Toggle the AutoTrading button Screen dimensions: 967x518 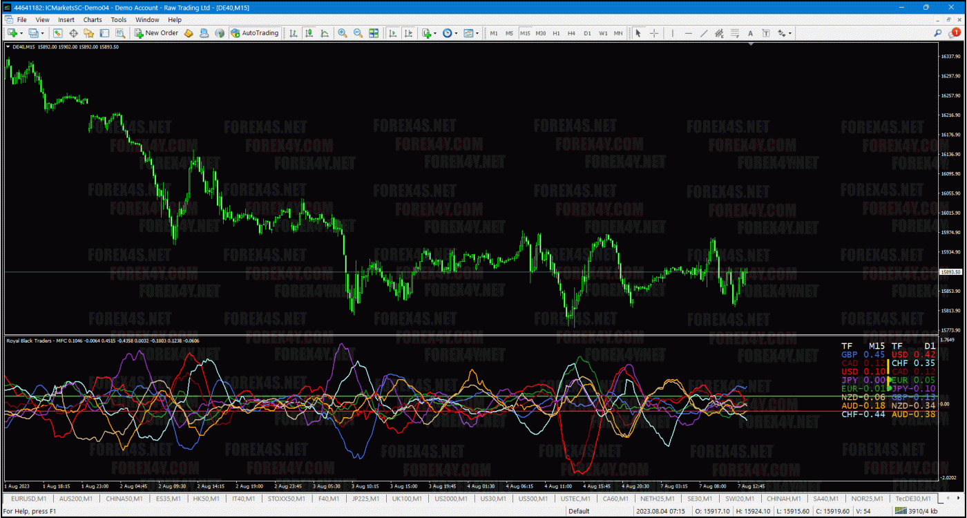tap(255, 33)
